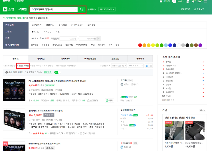Select the black color swatch
Screen dimensions: 212x151
click(x=187, y=45)
